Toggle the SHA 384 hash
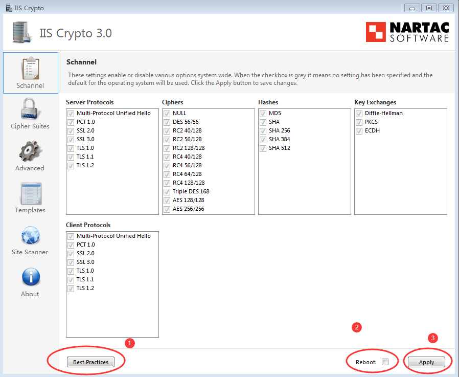This screenshot has height=377, width=459. click(x=263, y=140)
